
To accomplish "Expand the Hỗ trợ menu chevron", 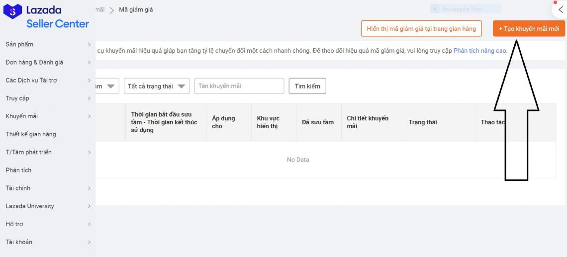I will pos(90,224).
